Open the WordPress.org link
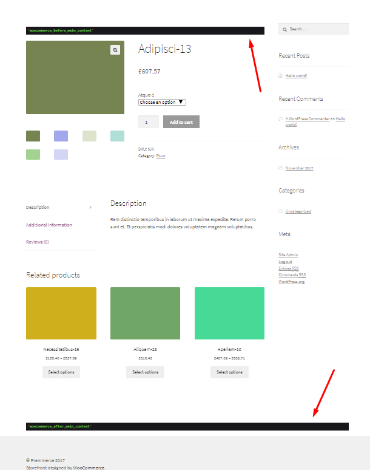 pos(291,282)
